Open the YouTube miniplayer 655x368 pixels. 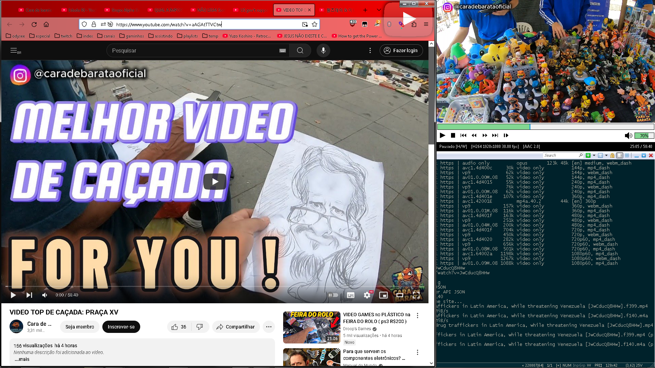383,295
